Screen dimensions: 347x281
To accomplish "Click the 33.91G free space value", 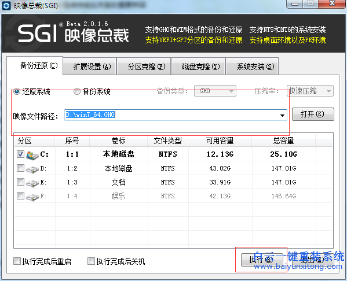I will click(220, 182).
